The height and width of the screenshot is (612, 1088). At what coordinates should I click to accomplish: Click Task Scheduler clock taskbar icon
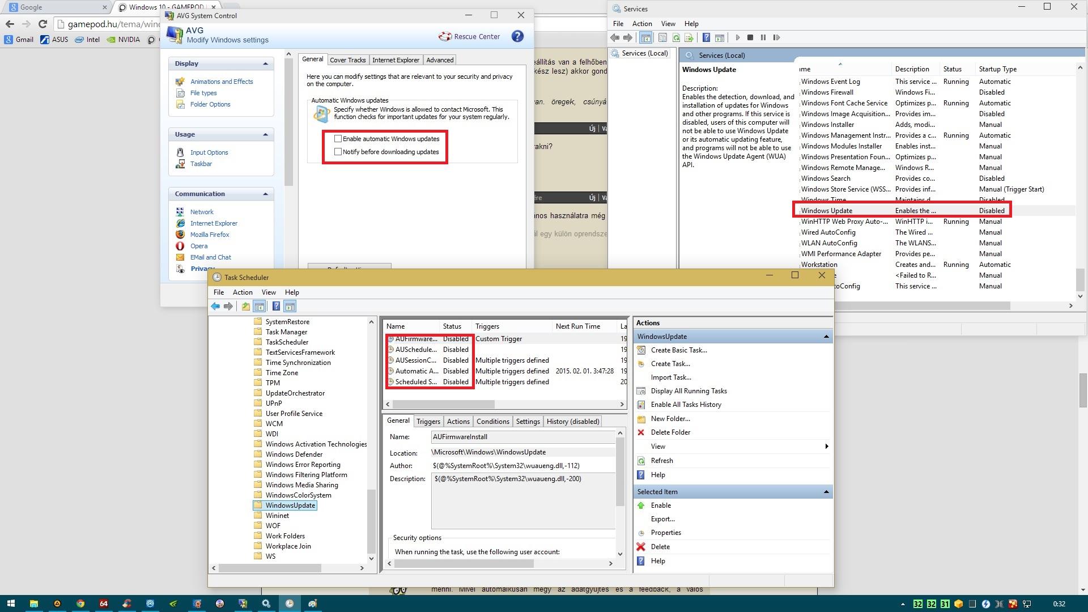click(289, 603)
